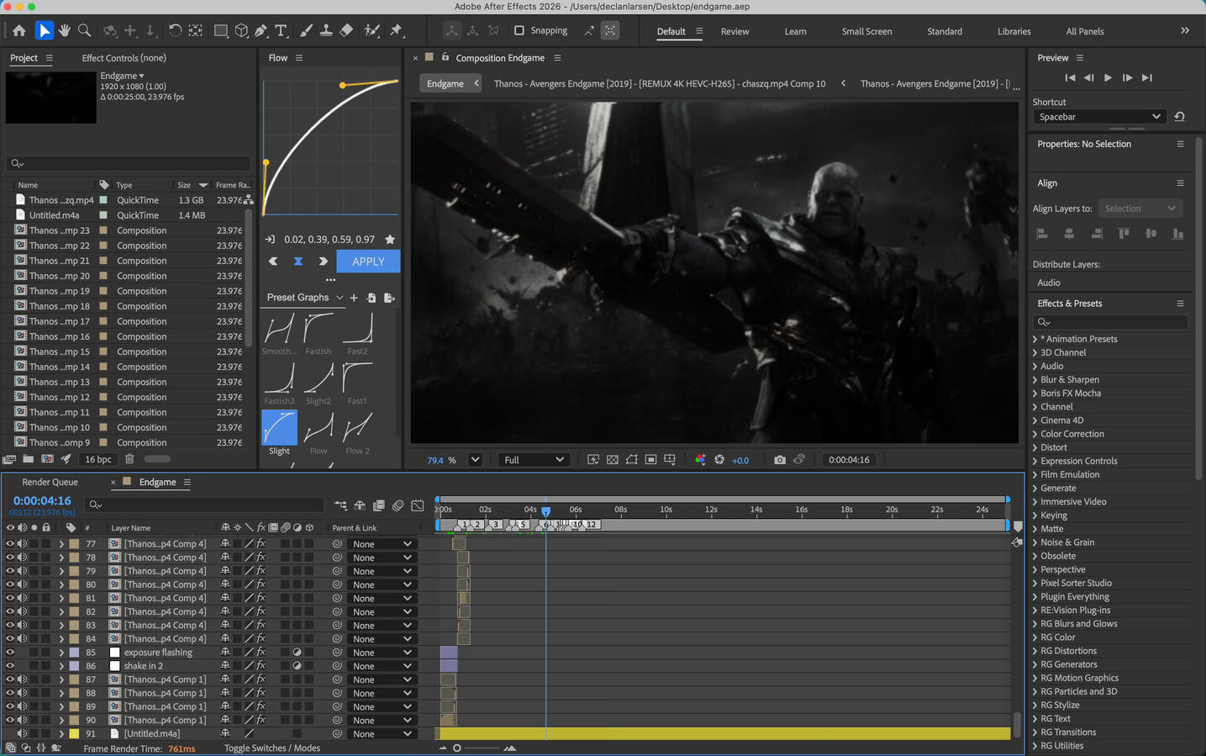Open the Home screen icon

(x=18, y=30)
